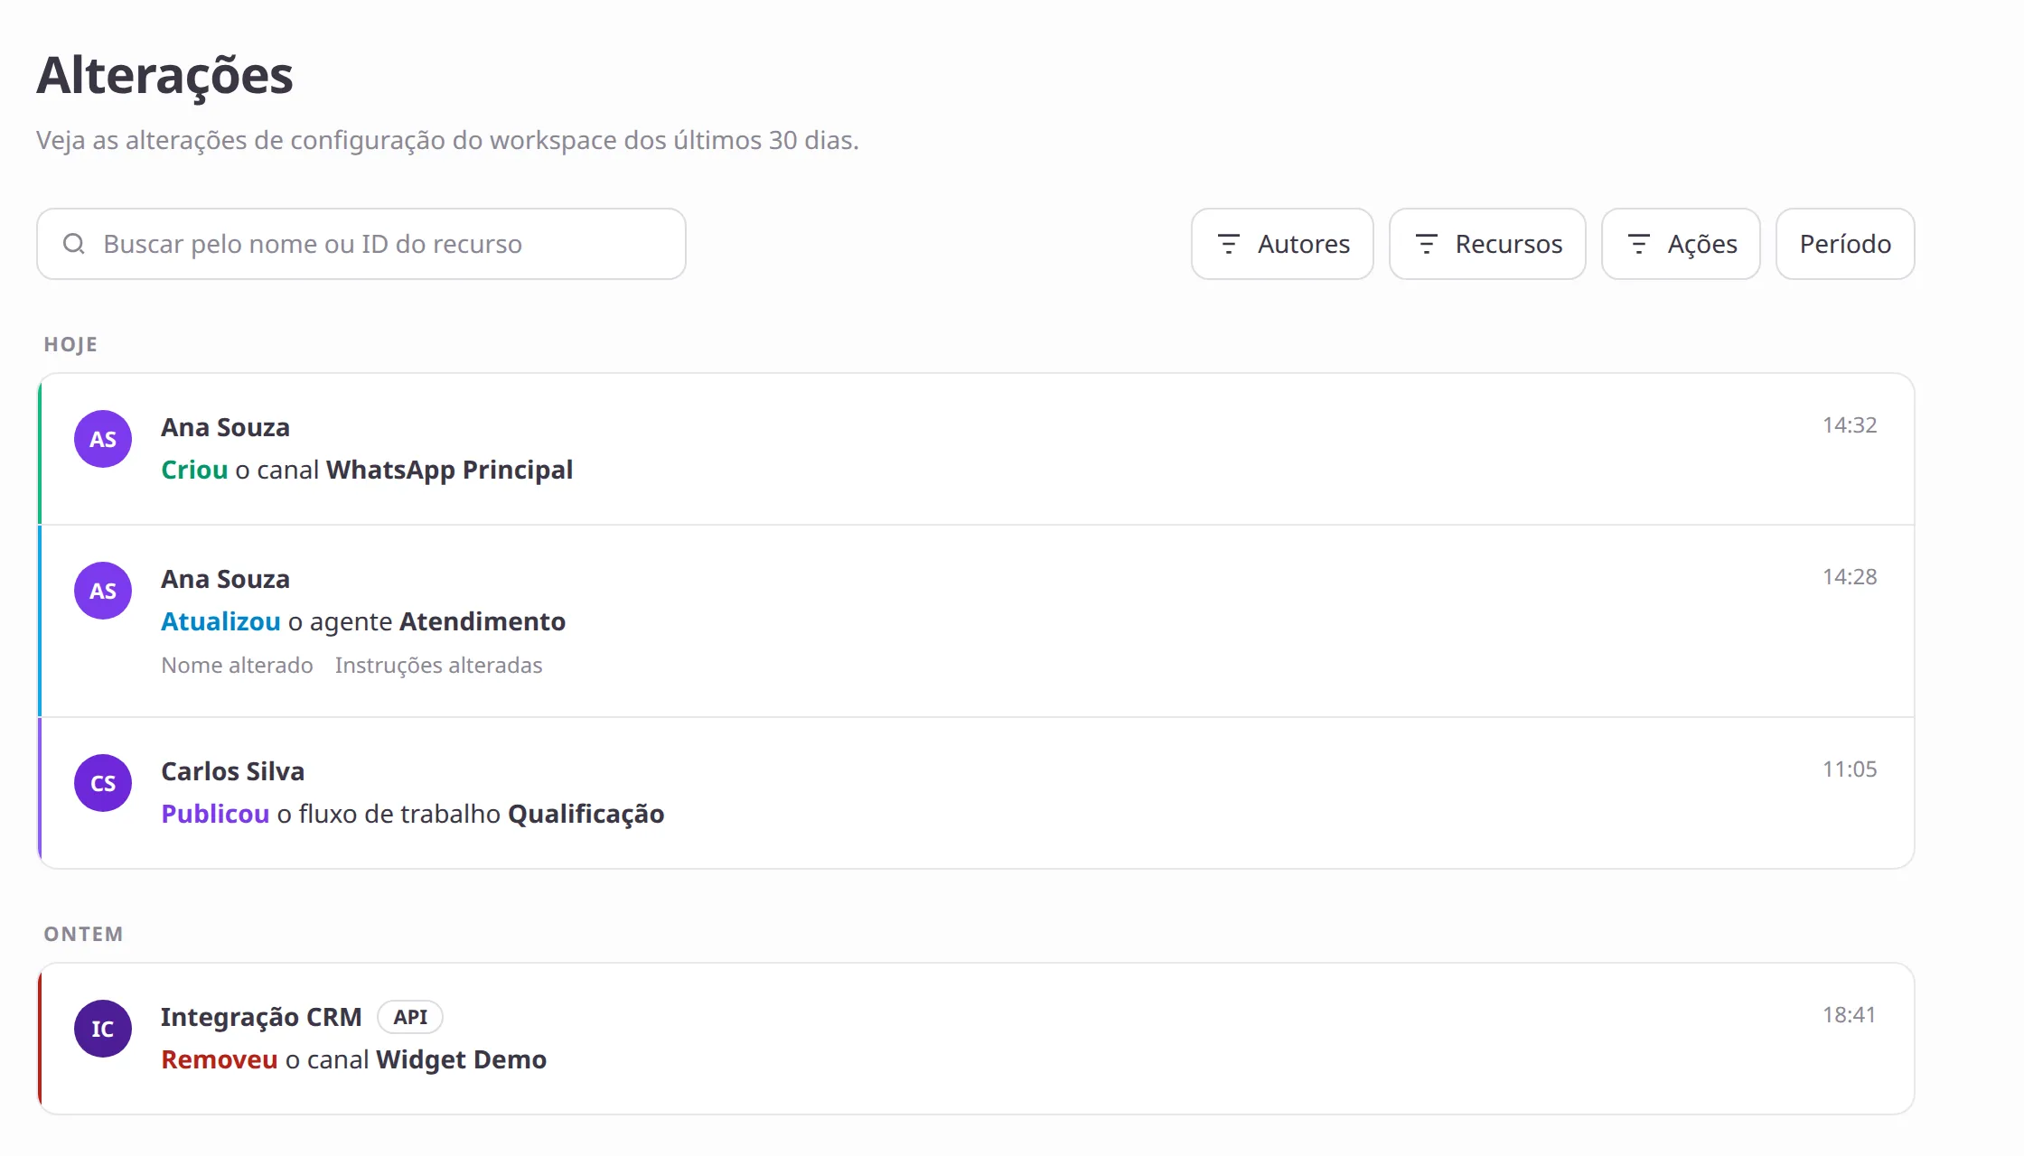
Task: Open the Período date filter
Action: (1845, 244)
